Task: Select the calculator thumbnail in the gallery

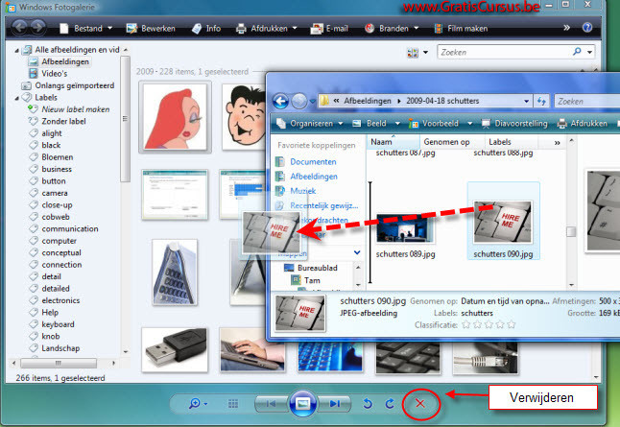Action: click(175, 272)
